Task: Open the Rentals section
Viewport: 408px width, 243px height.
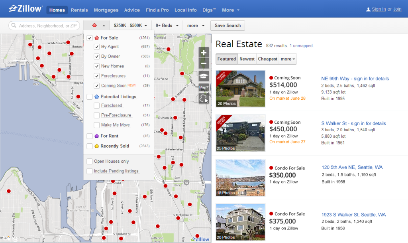Action: click(x=79, y=10)
